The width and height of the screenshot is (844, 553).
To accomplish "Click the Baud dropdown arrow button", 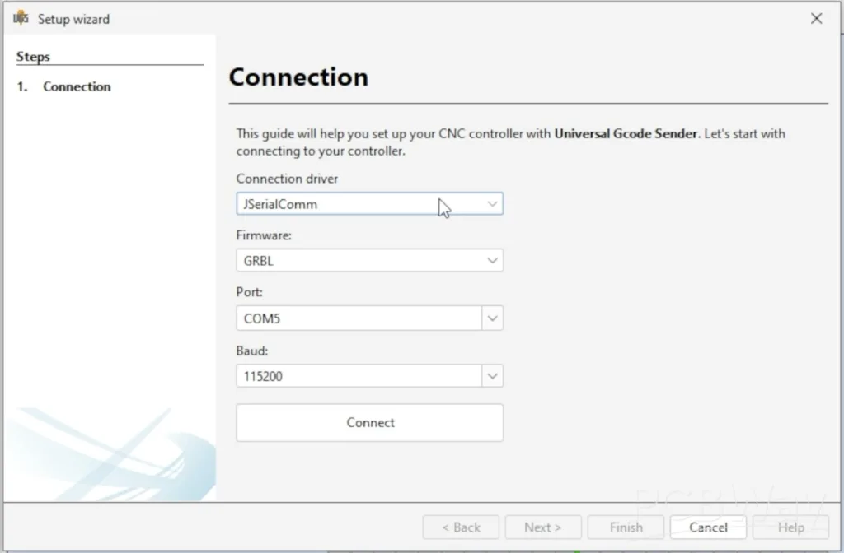I will coord(492,376).
